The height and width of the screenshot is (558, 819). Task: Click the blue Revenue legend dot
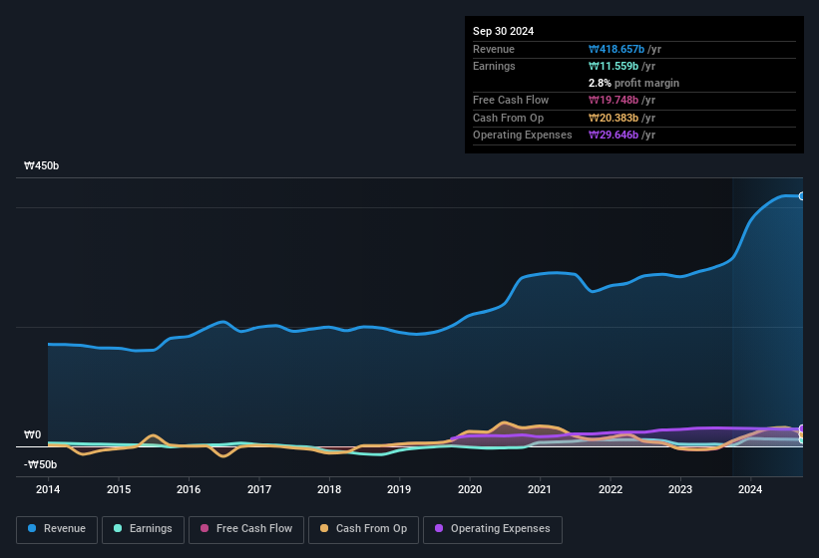[33, 529]
